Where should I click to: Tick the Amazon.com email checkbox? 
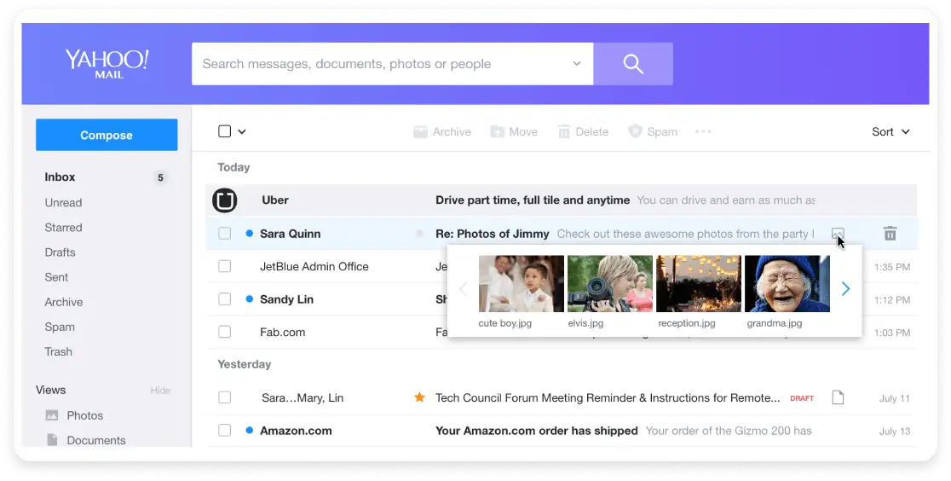tap(224, 430)
